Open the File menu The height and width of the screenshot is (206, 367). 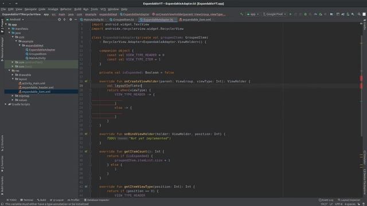tap(3, 9)
